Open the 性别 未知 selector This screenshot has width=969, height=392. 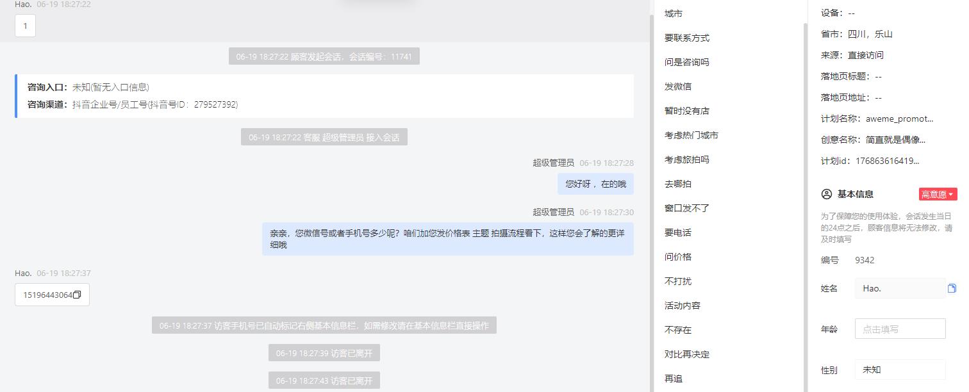click(x=900, y=370)
